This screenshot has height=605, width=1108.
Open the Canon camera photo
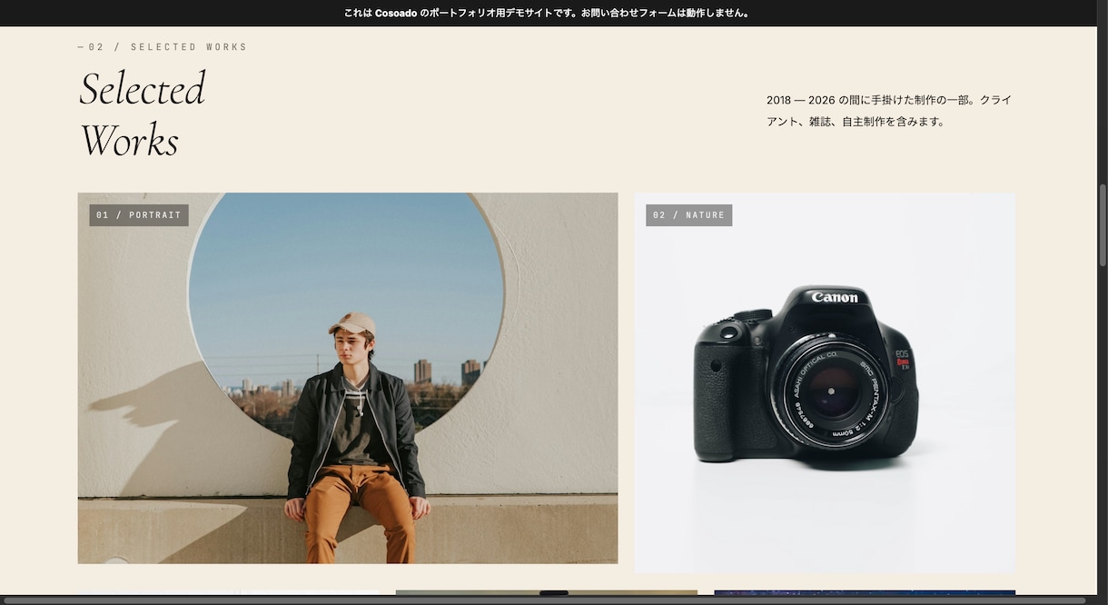(825, 382)
